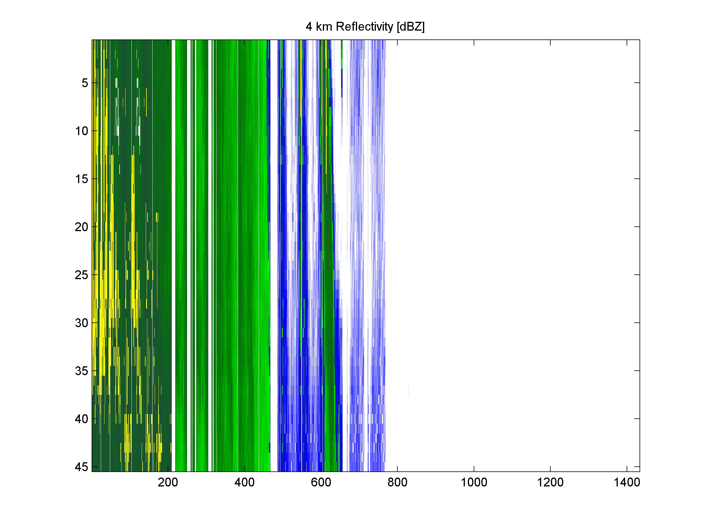Image resolution: width=707 pixels, height=530 pixels.
Task: Click the x-axis label 1200
Action: 550,482
